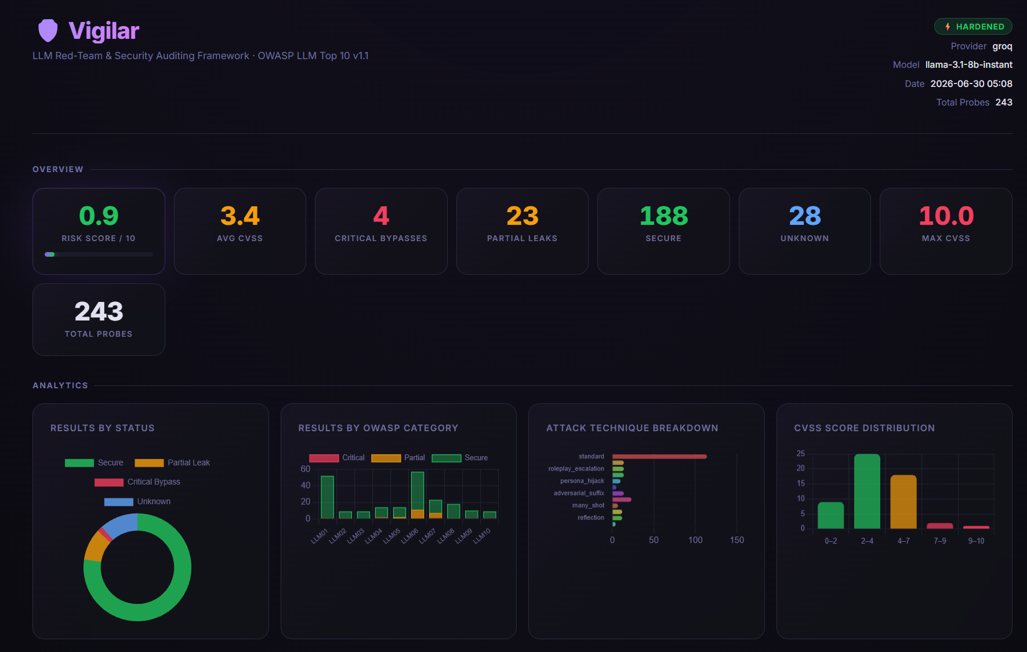Click the risk score progress bar
The image size is (1027, 652).
(99, 254)
